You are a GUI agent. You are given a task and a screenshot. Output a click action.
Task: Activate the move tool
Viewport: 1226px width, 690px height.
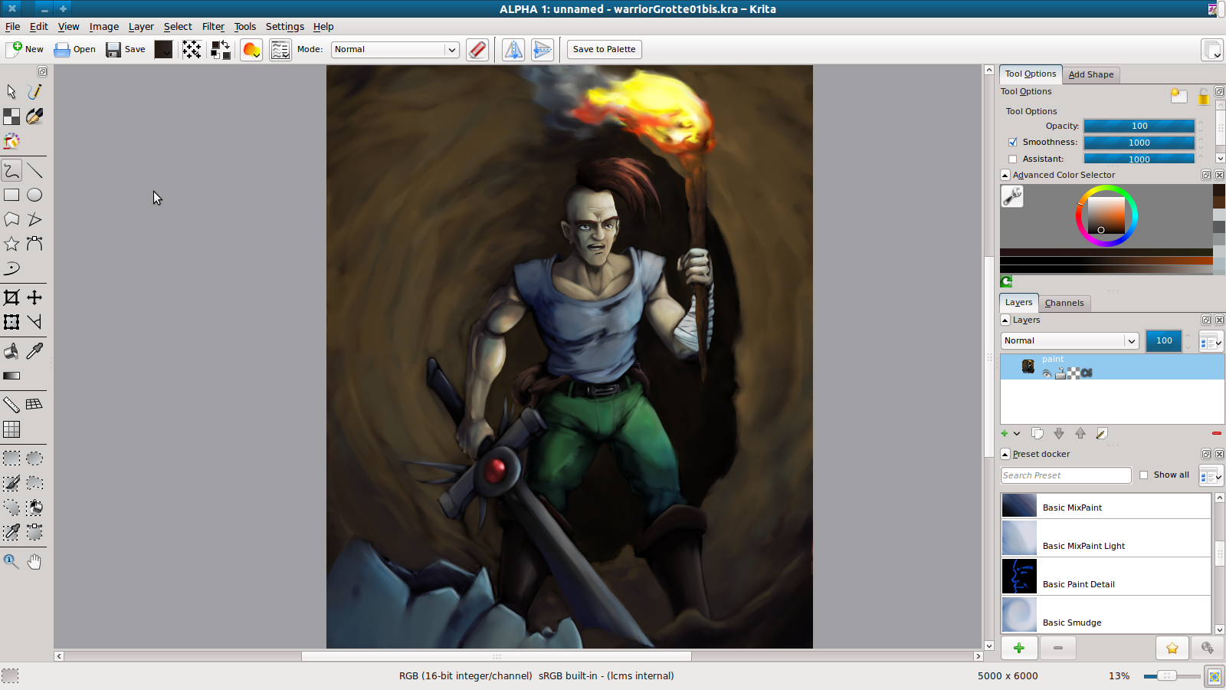tap(34, 297)
